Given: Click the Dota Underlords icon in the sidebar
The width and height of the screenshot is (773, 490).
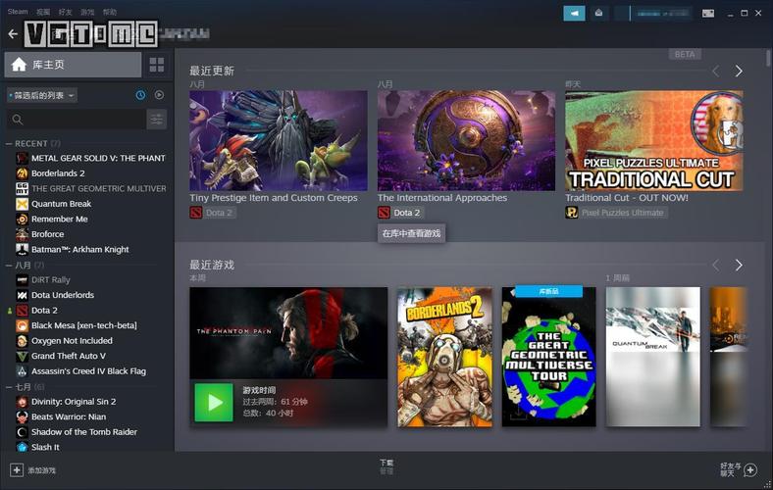Looking at the screenshot, I should pos(23,295).
